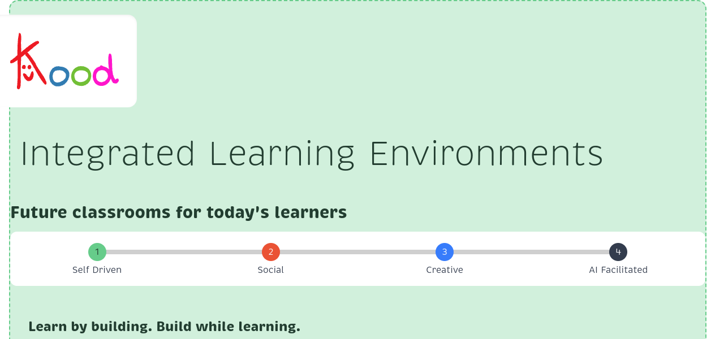
Task: Click the Future classrooms for today's learners subheading
Action: tap(179, 212)
